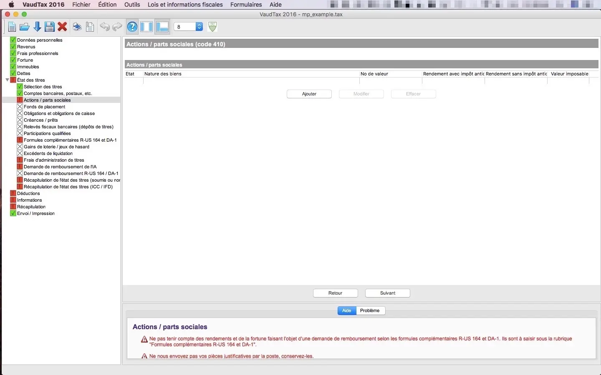Select Données personnelles in the tree
The image size is (601, 375).
click(40, 40)
